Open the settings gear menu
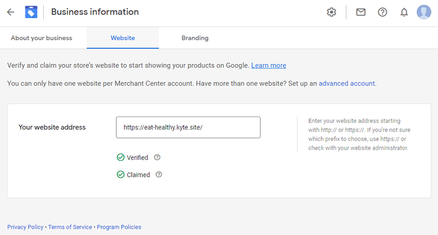 coord(331,12)
